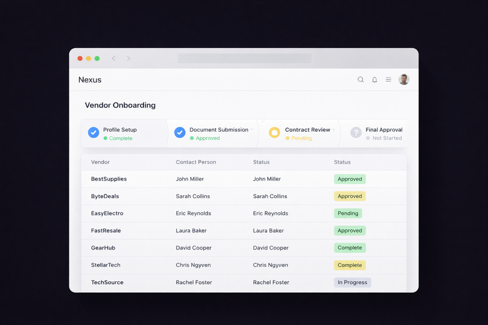Open the BestSupplies vendor row
488x325 pixels.
[x=109, y=179]
